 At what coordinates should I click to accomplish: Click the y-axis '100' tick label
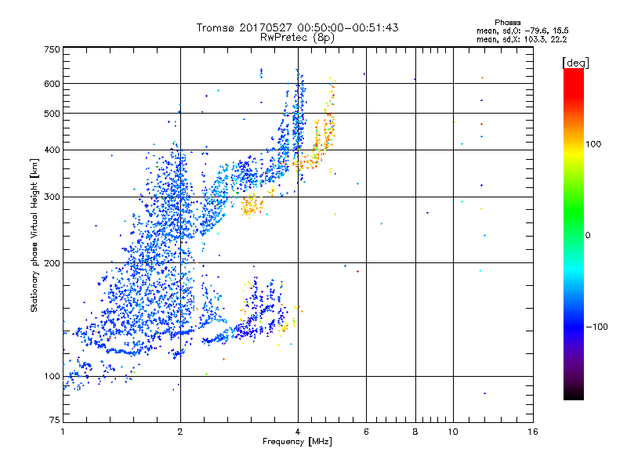(52, 377)
